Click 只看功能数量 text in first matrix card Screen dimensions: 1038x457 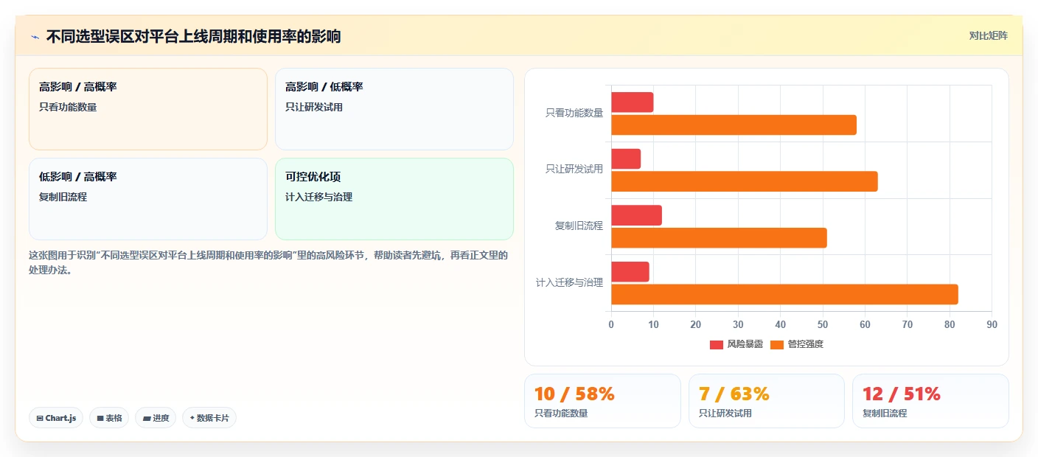tap(68, 107)
